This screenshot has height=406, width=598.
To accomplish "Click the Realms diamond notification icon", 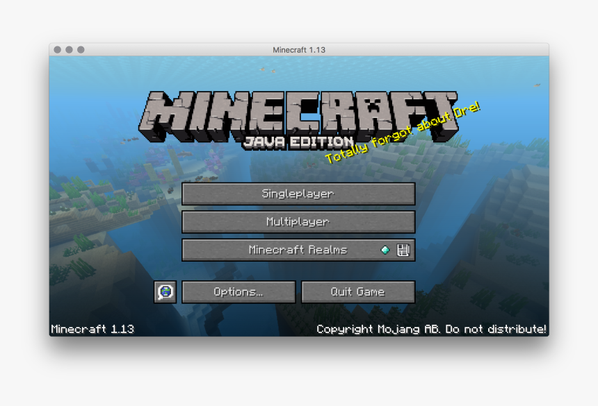I will tap(386, 250).
